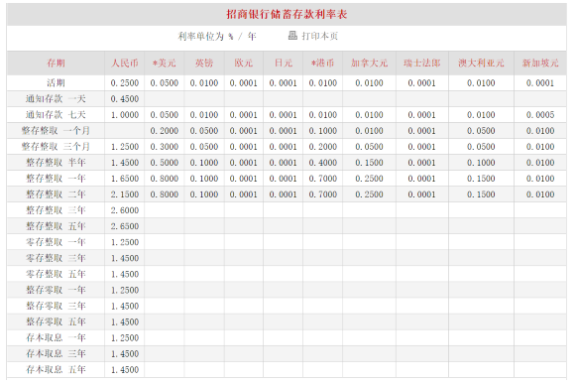Click 0.4000 港币 rate for 半年

click(x=323, y=163)
